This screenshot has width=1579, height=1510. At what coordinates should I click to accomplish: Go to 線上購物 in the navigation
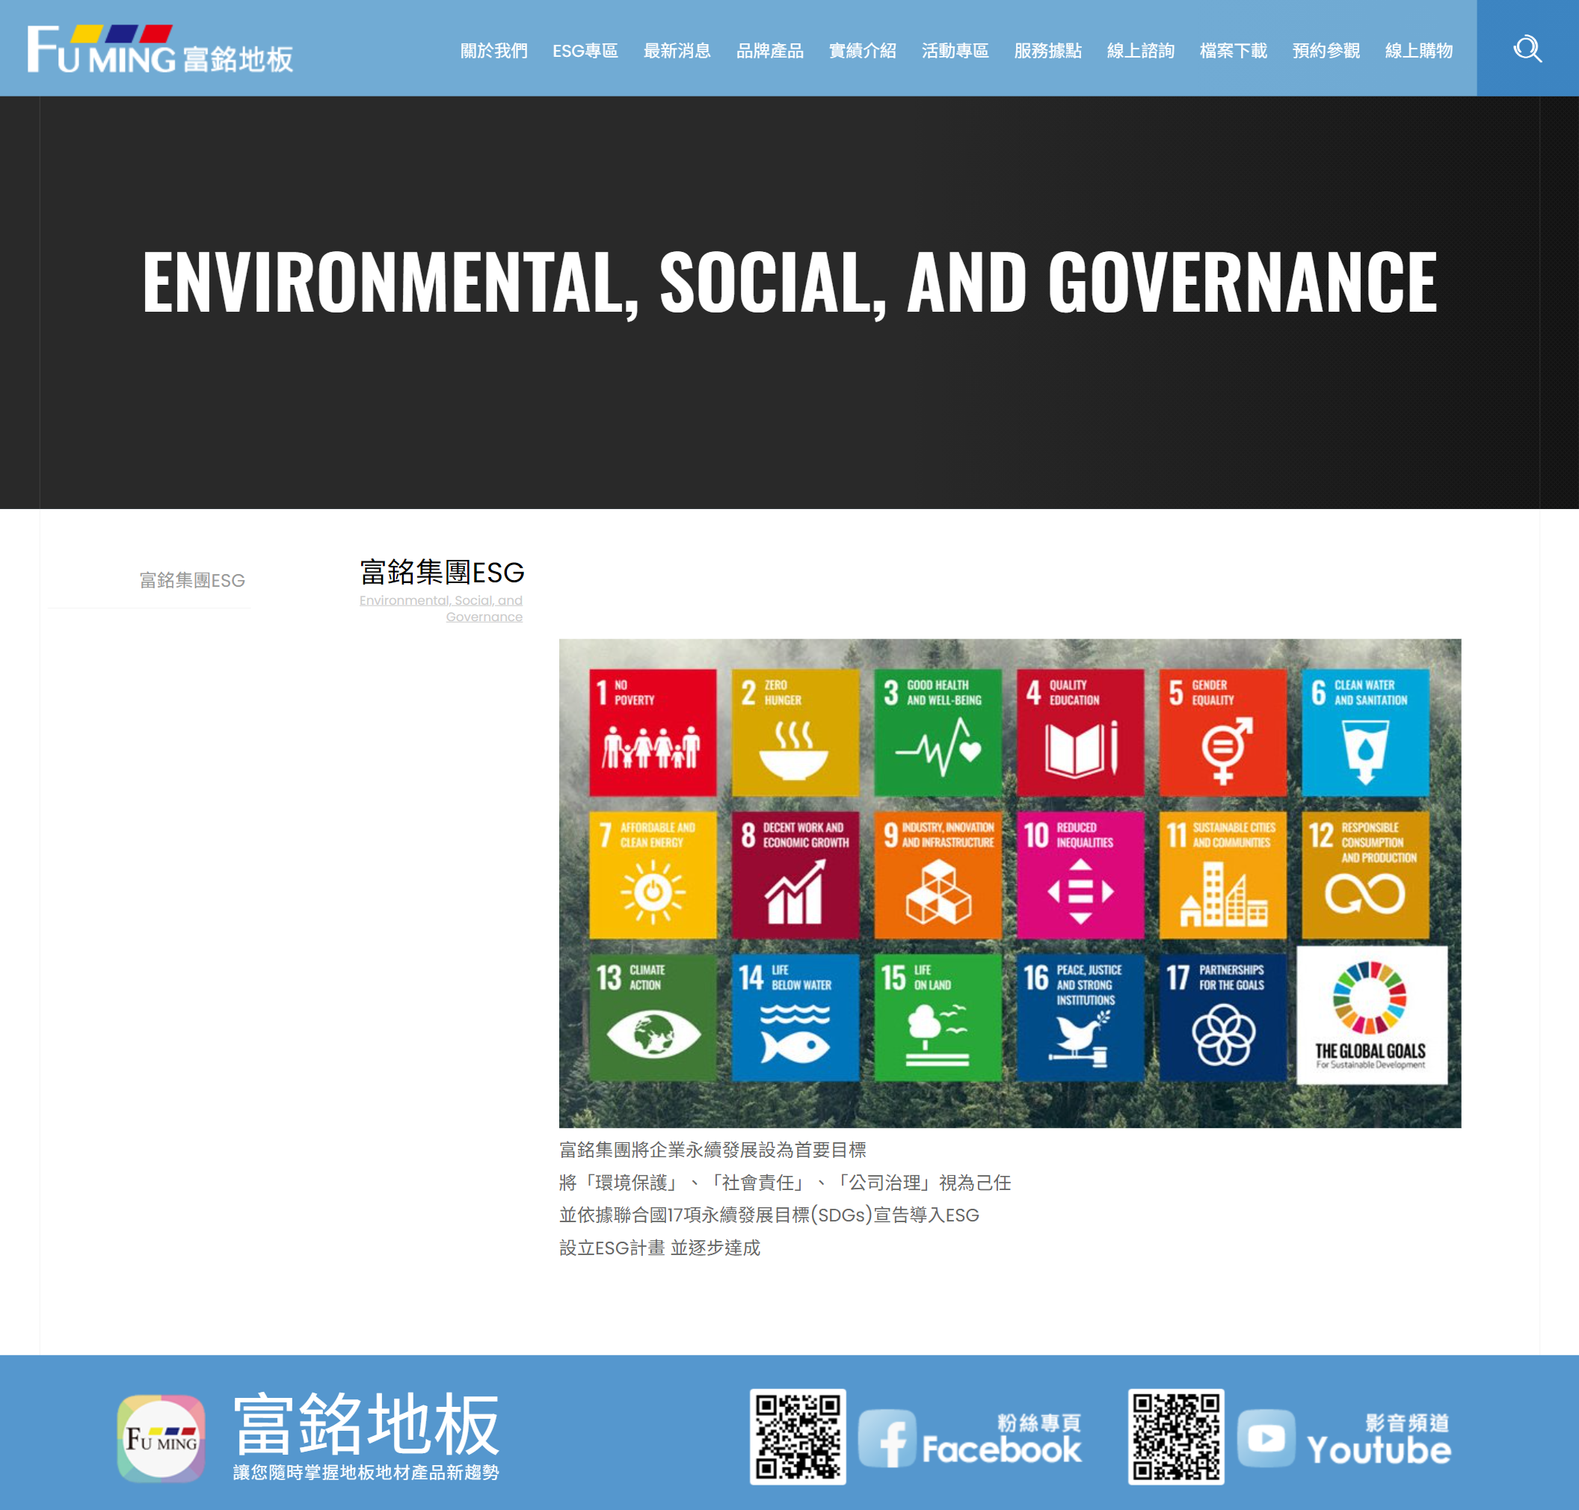pyautogui.click(x=1419, y=51)
